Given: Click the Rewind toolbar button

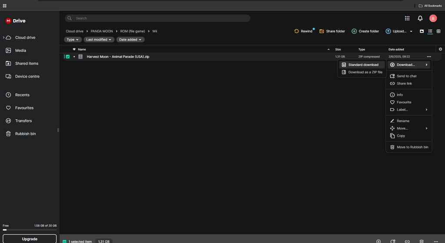Looking at the screenshot, I should (303, 31).
